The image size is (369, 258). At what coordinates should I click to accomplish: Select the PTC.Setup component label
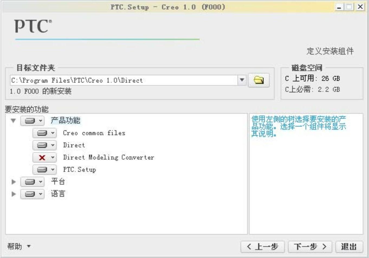[x=79, y=170]
